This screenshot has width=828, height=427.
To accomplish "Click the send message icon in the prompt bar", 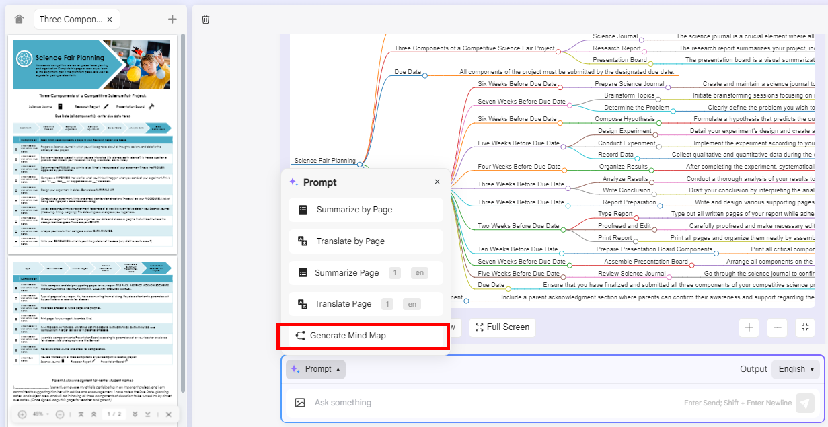I will point(805,402).
